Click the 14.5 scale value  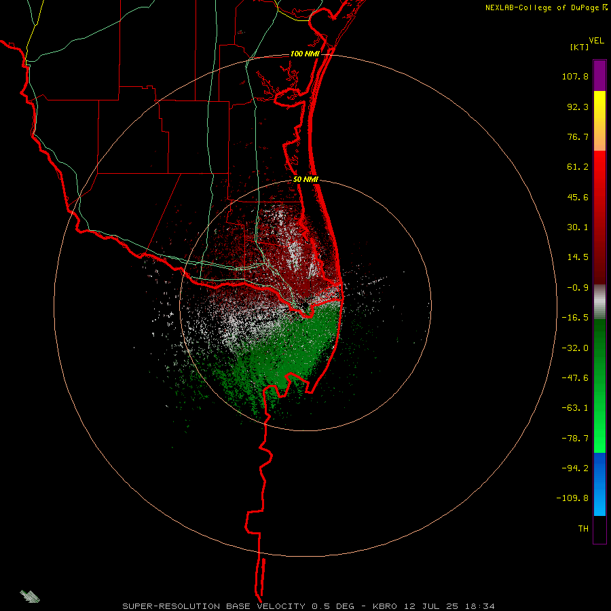point(578,257)
